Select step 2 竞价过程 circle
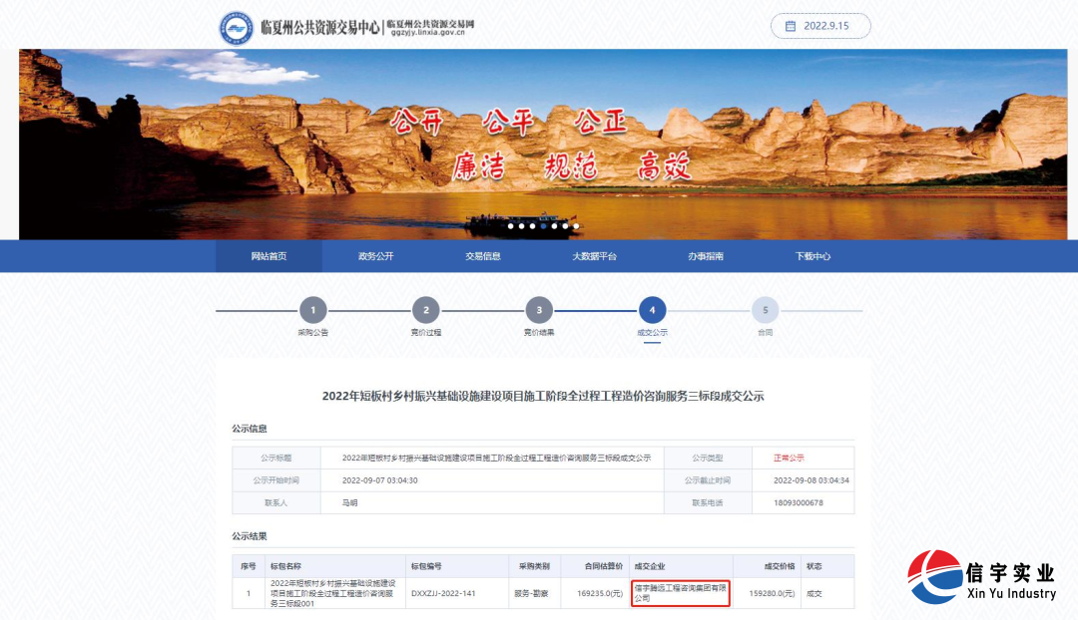1078x620 pixels. point(427,312)
